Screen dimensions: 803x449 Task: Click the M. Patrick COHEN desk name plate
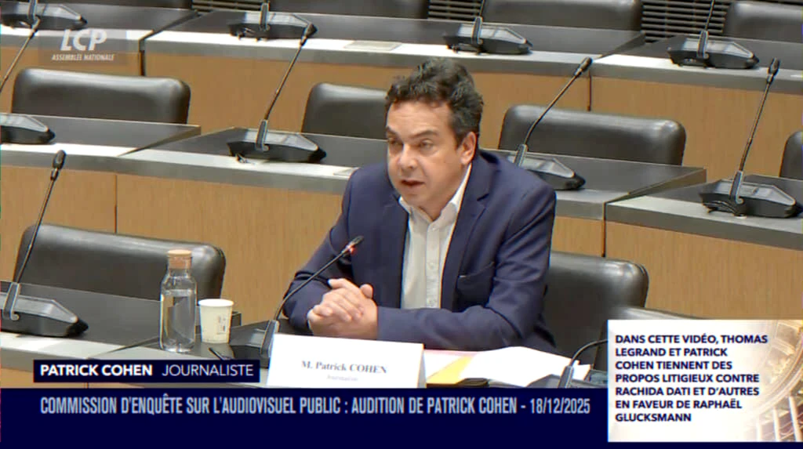(x=344, y=364)
